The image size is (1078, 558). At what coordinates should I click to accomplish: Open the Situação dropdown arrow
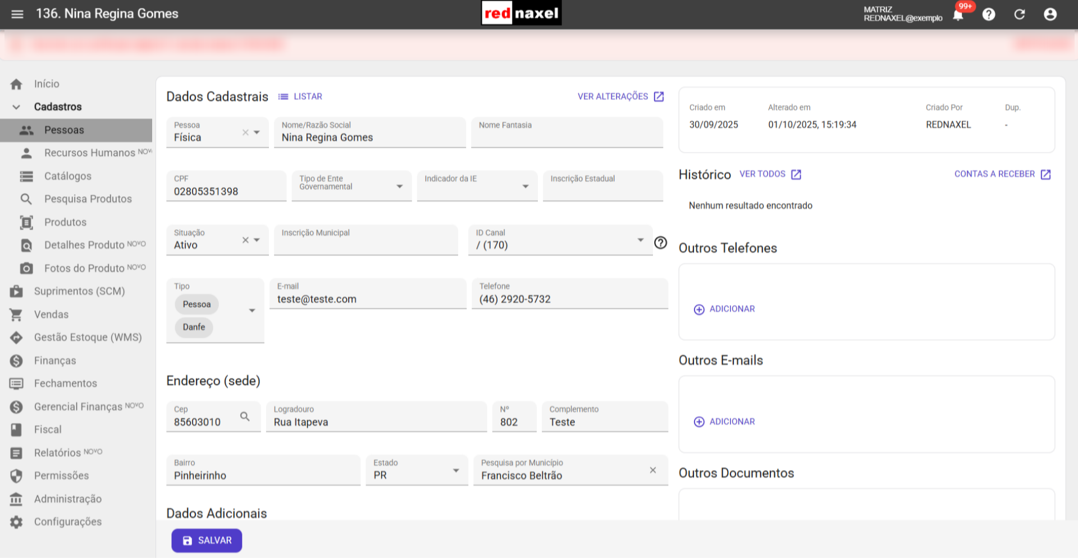tap(257, 240)
